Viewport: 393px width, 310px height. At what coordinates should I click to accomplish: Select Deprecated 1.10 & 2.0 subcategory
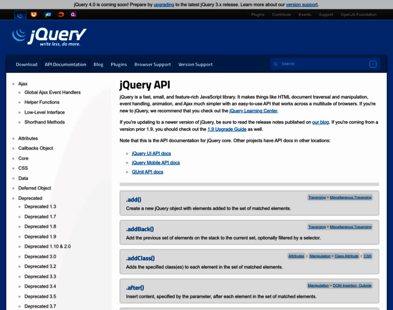pyautogui.click(x=48, y=246)
